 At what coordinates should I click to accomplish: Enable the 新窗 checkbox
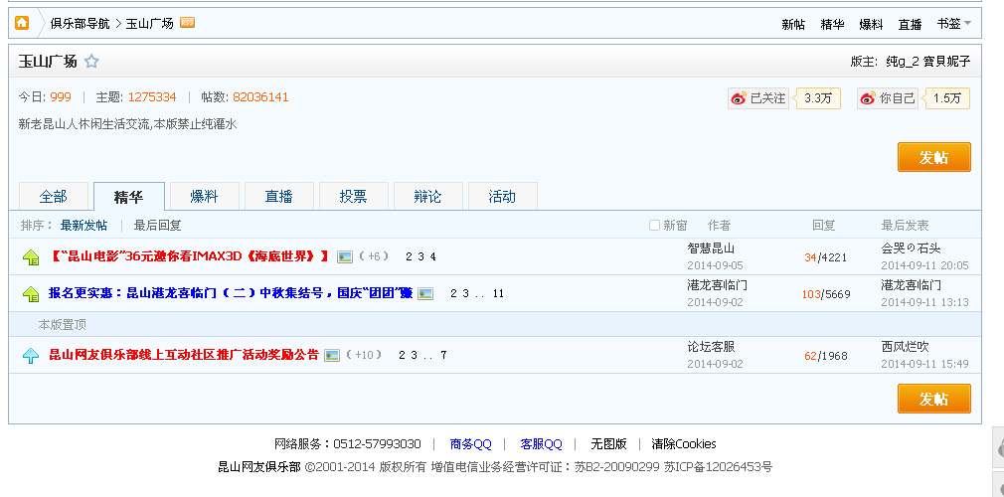coord(654,226)
